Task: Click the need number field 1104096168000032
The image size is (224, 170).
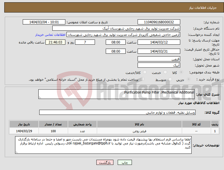Action: pos(159,22)
